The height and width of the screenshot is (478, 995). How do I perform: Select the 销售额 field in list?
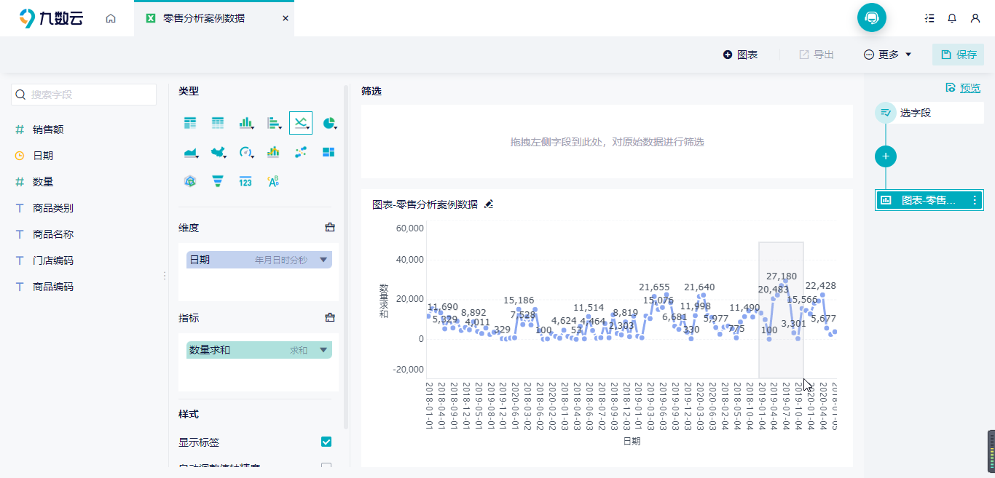point(48,130)
